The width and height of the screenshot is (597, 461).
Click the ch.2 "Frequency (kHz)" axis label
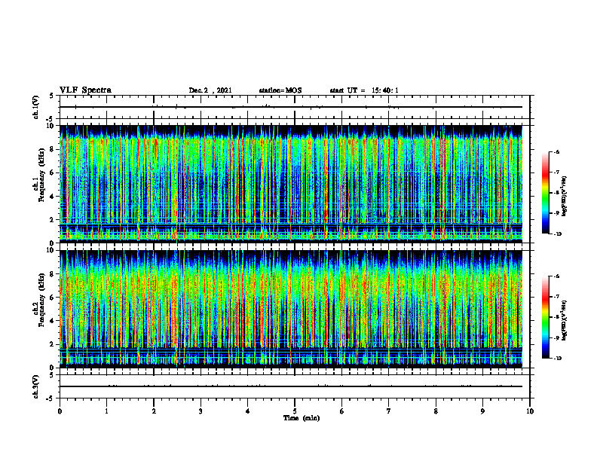[41, 299]
